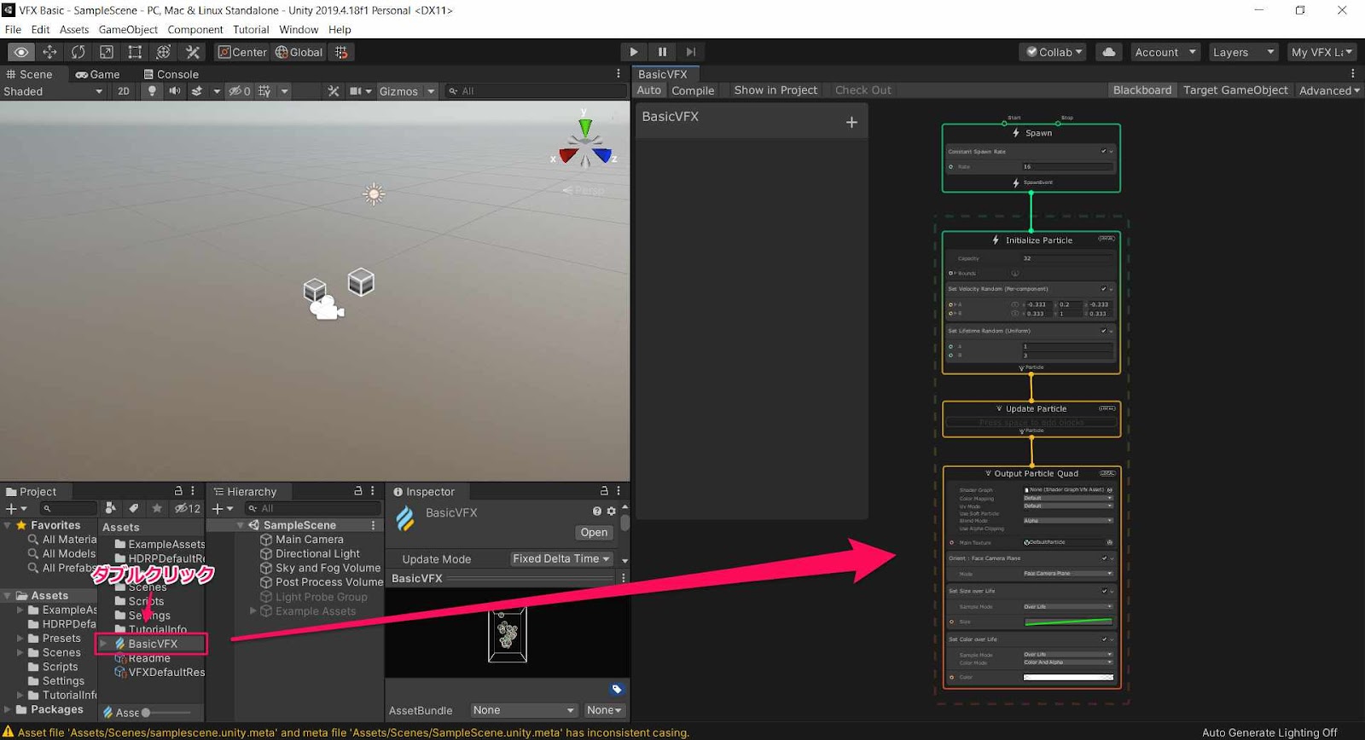The image size is (1365, 740).
Task: Select the Move tool
Action: pos(49,52)
